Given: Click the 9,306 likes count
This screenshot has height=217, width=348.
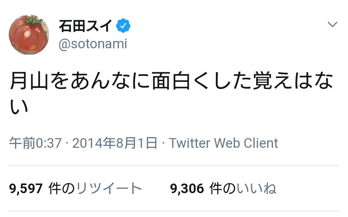Looking at the screenshot, I should click(187, 189).
